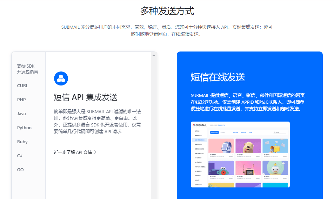Click the bear template thumbnail in preview
Viewport: 334px width, 199px height.
[x=248, y=146]
